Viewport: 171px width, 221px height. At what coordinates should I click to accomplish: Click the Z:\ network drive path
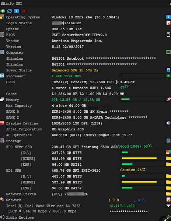pos(70,194)
